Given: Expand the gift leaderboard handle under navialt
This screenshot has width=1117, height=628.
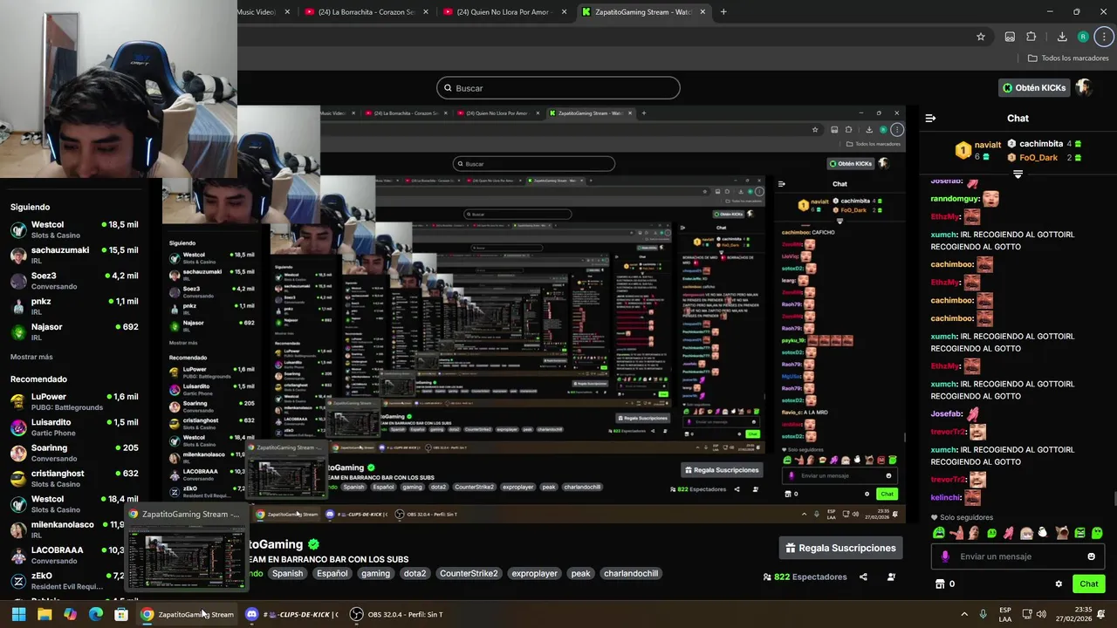Looking at the screenshot, I should [1018, 174].
